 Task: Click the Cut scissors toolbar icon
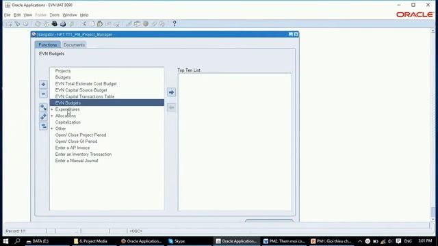point(84,24)
